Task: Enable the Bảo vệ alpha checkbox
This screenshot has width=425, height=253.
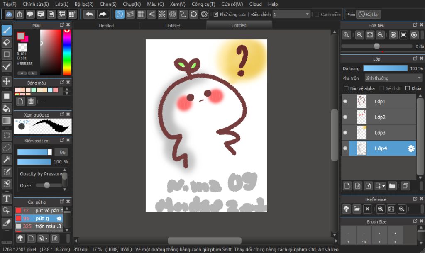Action: (x=346, y=88)
